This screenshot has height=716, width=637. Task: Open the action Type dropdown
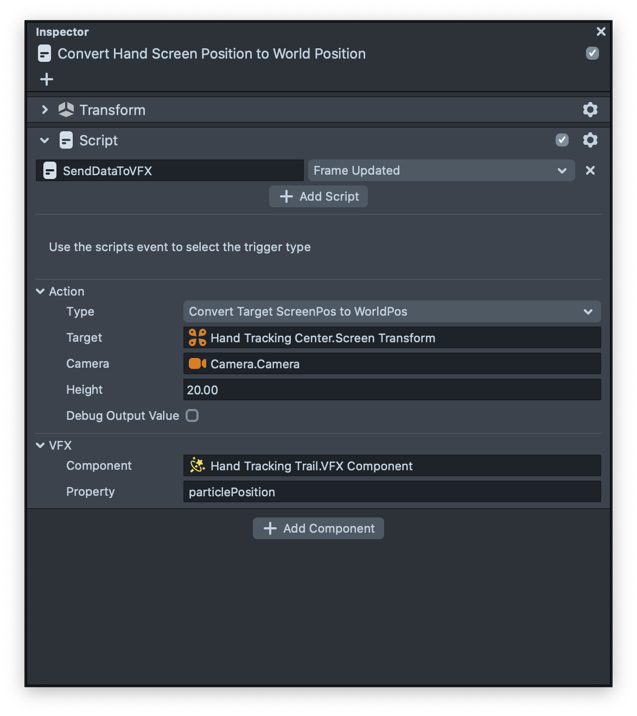[392, 311]
